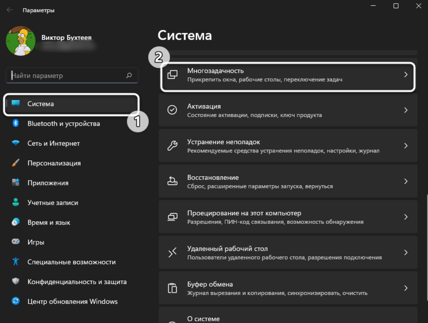
Task: Click the Windows Update sync icon
Action: tap(16, 302)
